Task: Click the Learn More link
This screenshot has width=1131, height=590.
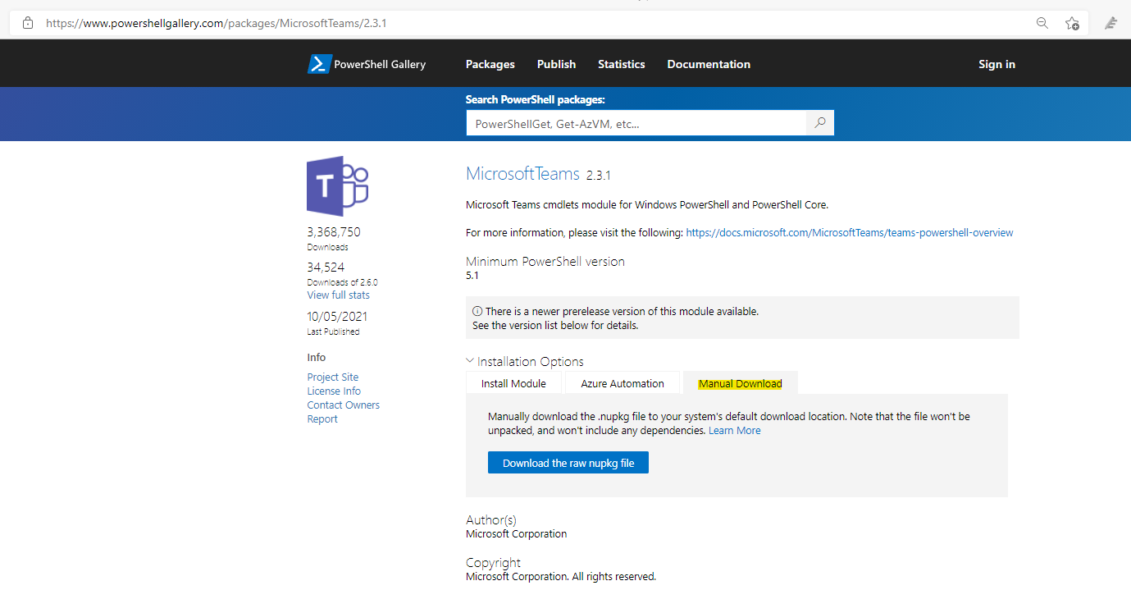Action: tap(734, 430)
